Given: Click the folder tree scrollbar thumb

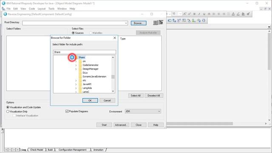Looking at the screenshot, I should click(113, 76).
